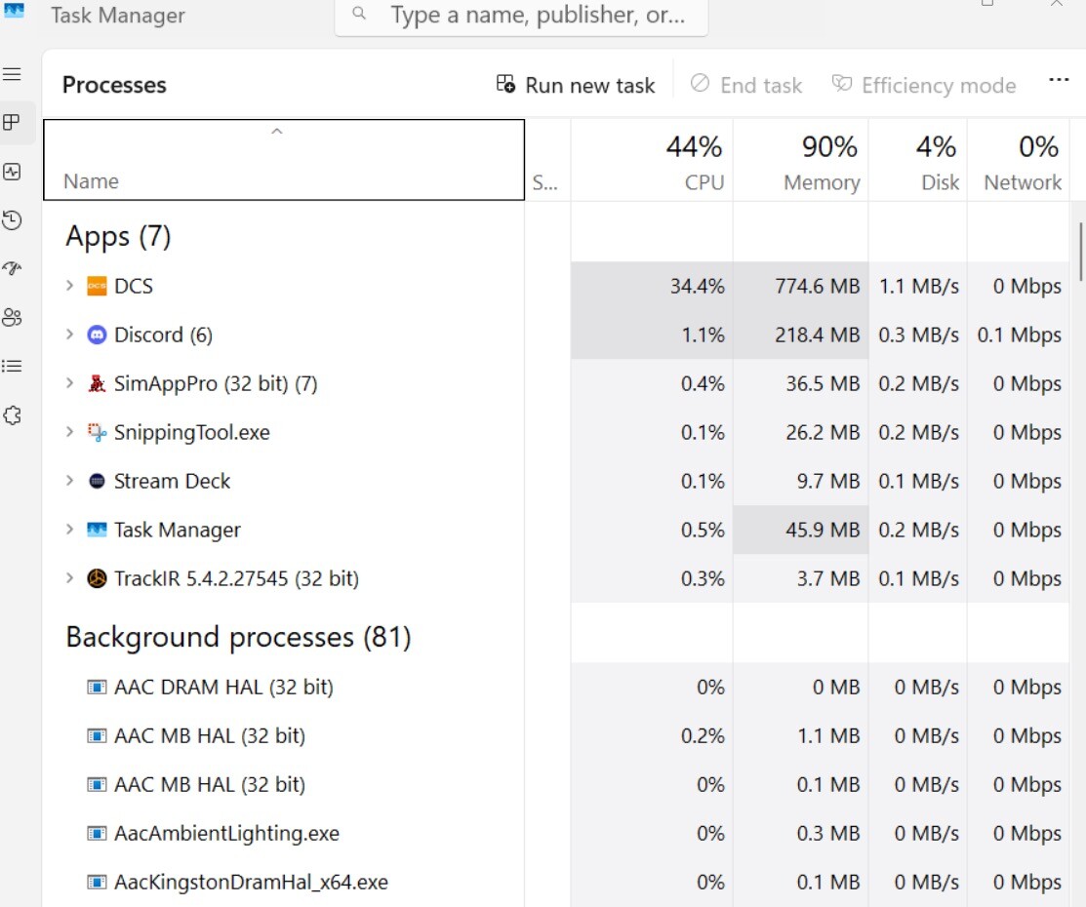Viewport: 1086px width, 907px height.
Task: Click the search magnifier icon
Action: pyautogui.click(x=359, y=13)
